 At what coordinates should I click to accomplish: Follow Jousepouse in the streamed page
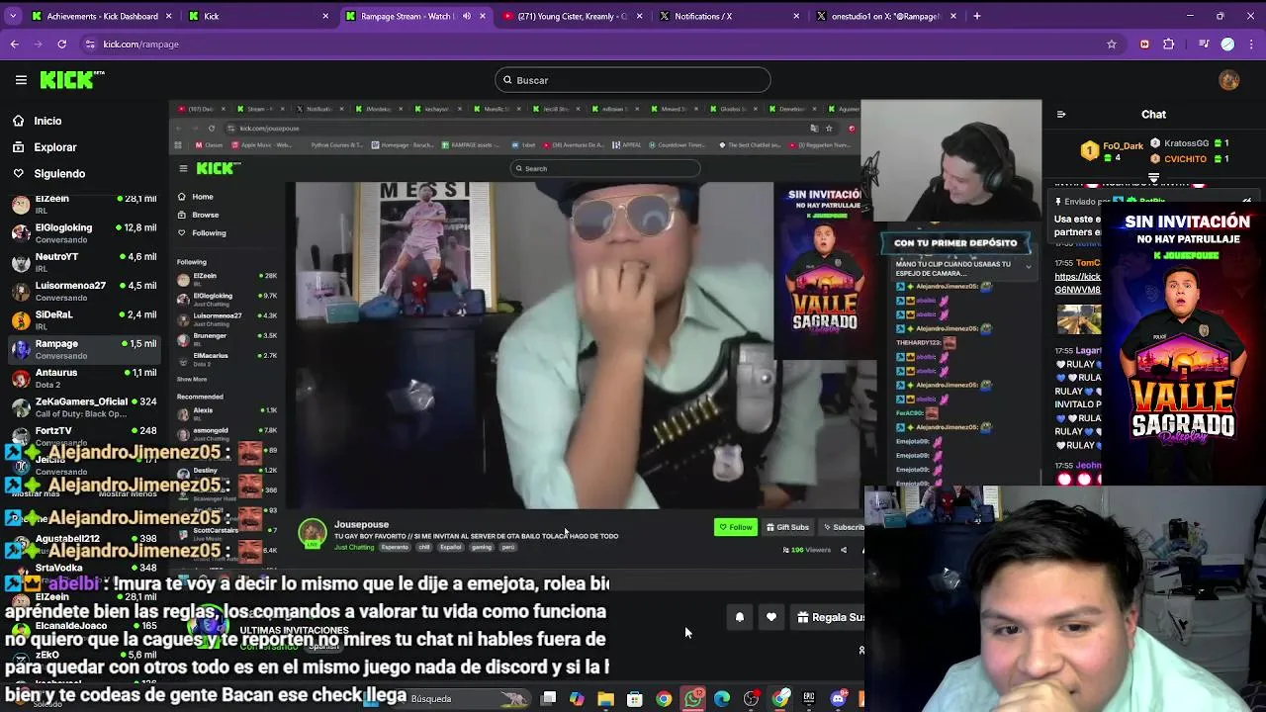[x=736, y=527]
